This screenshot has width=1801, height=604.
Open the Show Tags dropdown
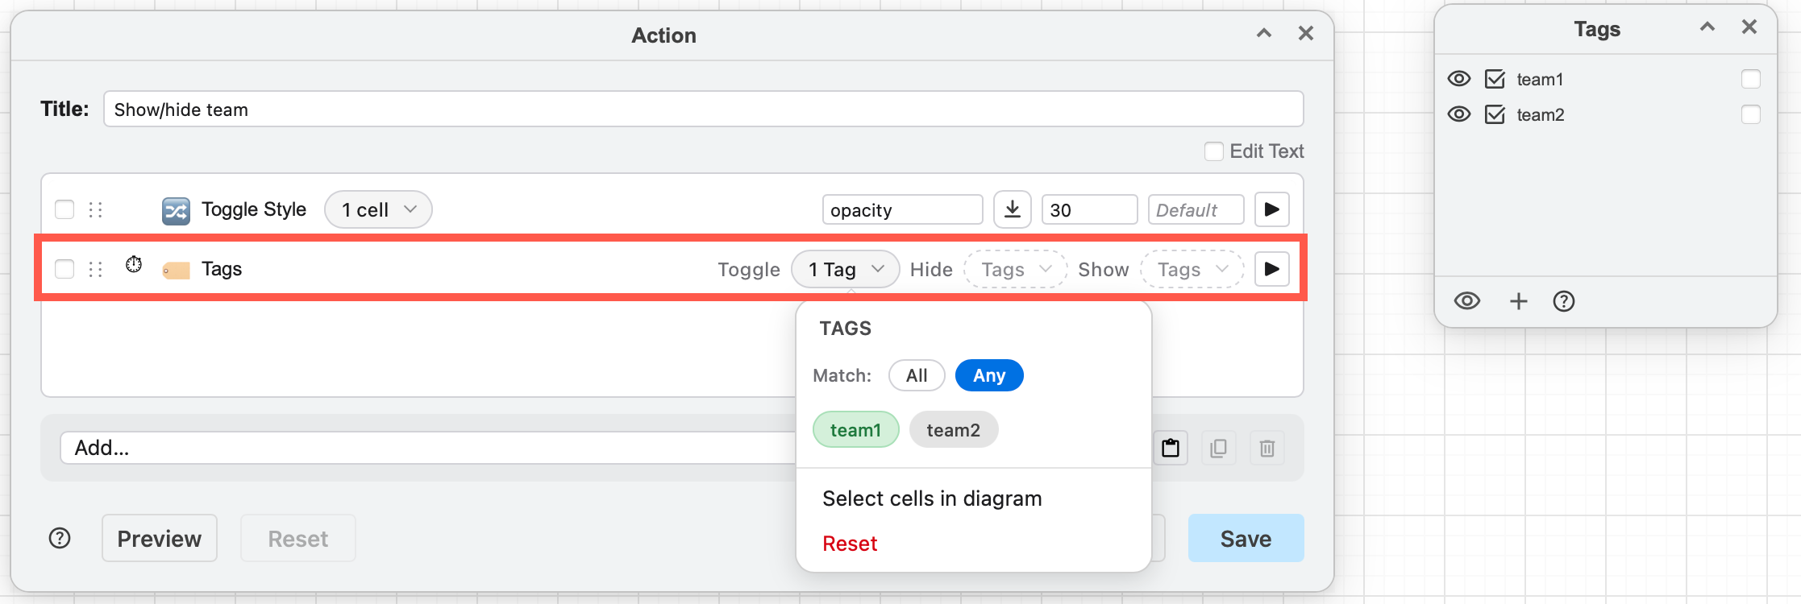click(x=1192, y=269)
